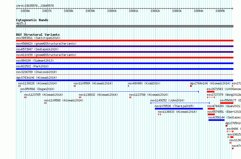241x159 pixels.
Task: Click the thick blue bar under nsv1078536
Action: 179,109
